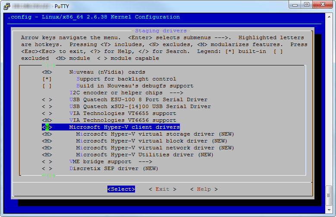
Task: Maximize the PuTTY window
Action: [x=307, y=5]
